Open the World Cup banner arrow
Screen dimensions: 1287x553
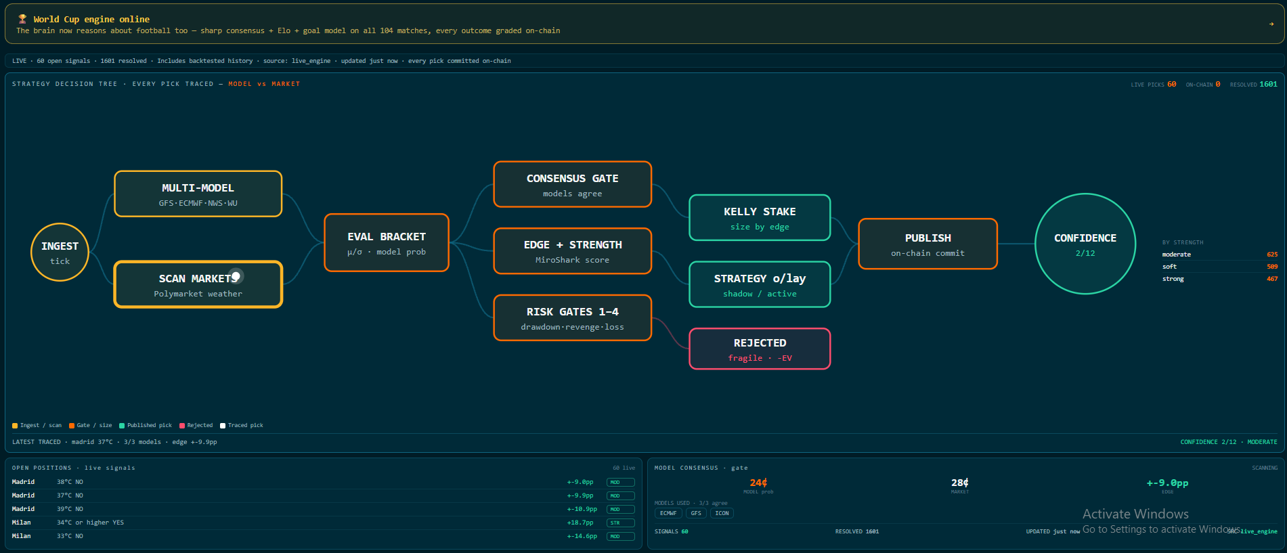point(1271,24)
